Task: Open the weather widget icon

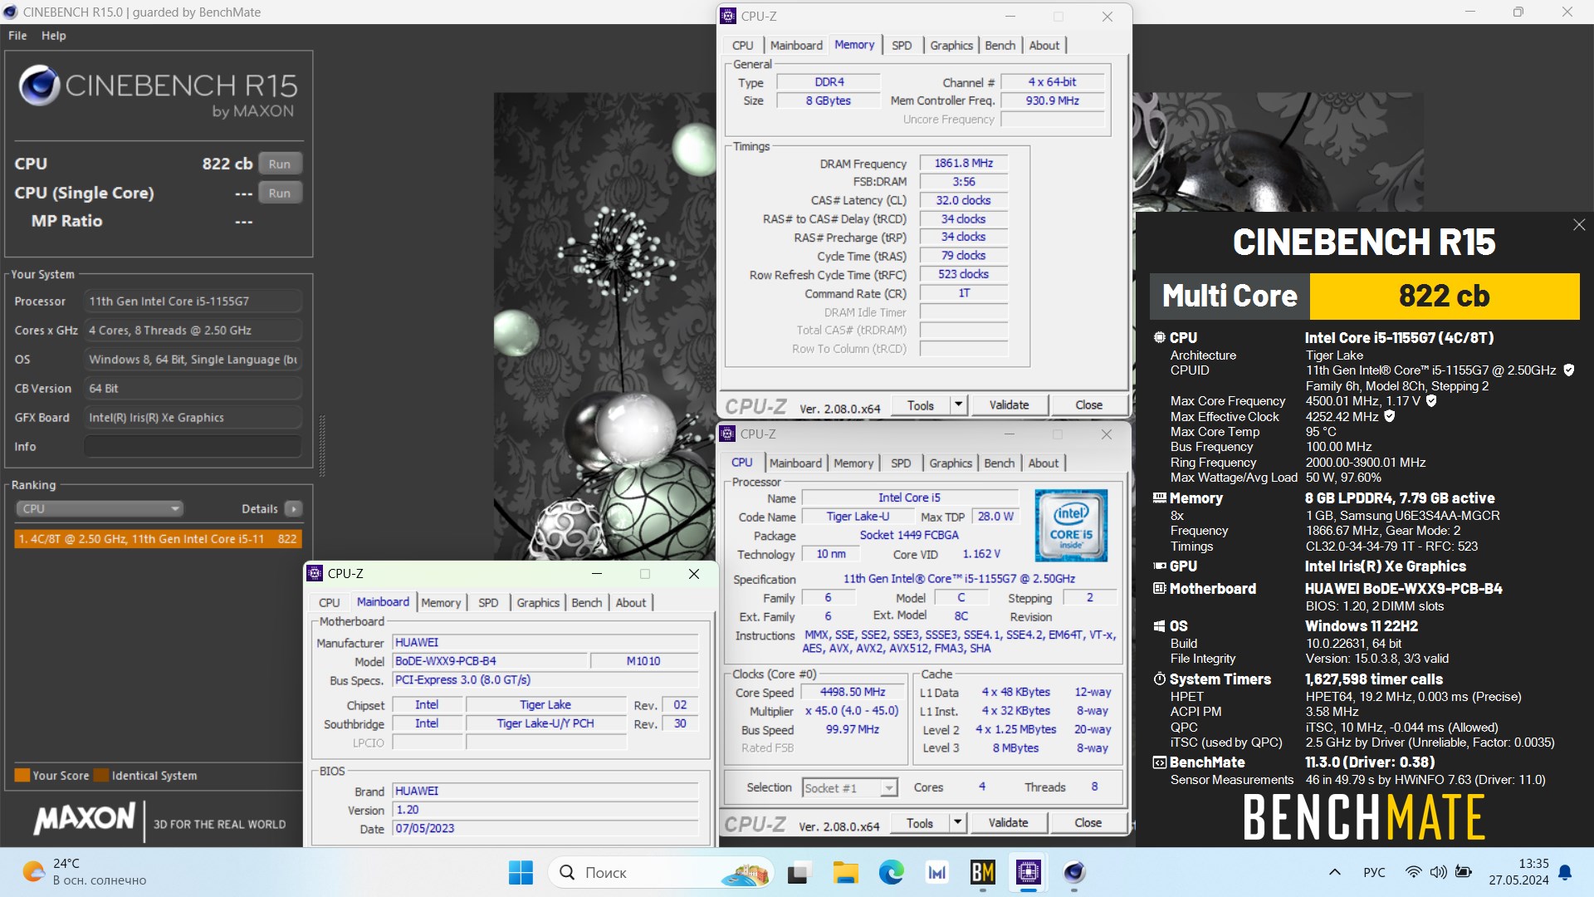Action: pos(33,872)
